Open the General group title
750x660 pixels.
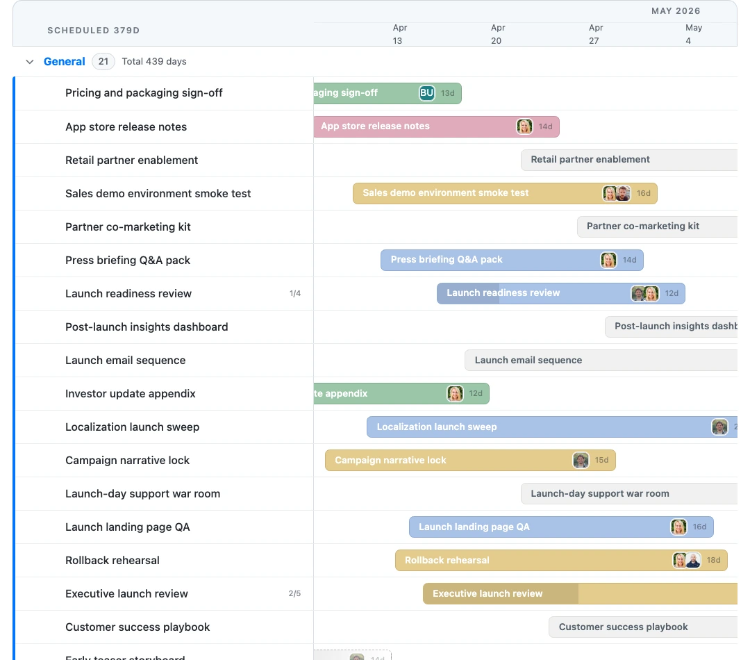click(64, 61)
